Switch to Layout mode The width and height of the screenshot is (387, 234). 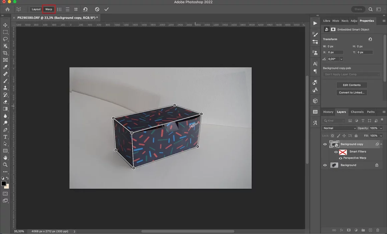tap(36, 9)
